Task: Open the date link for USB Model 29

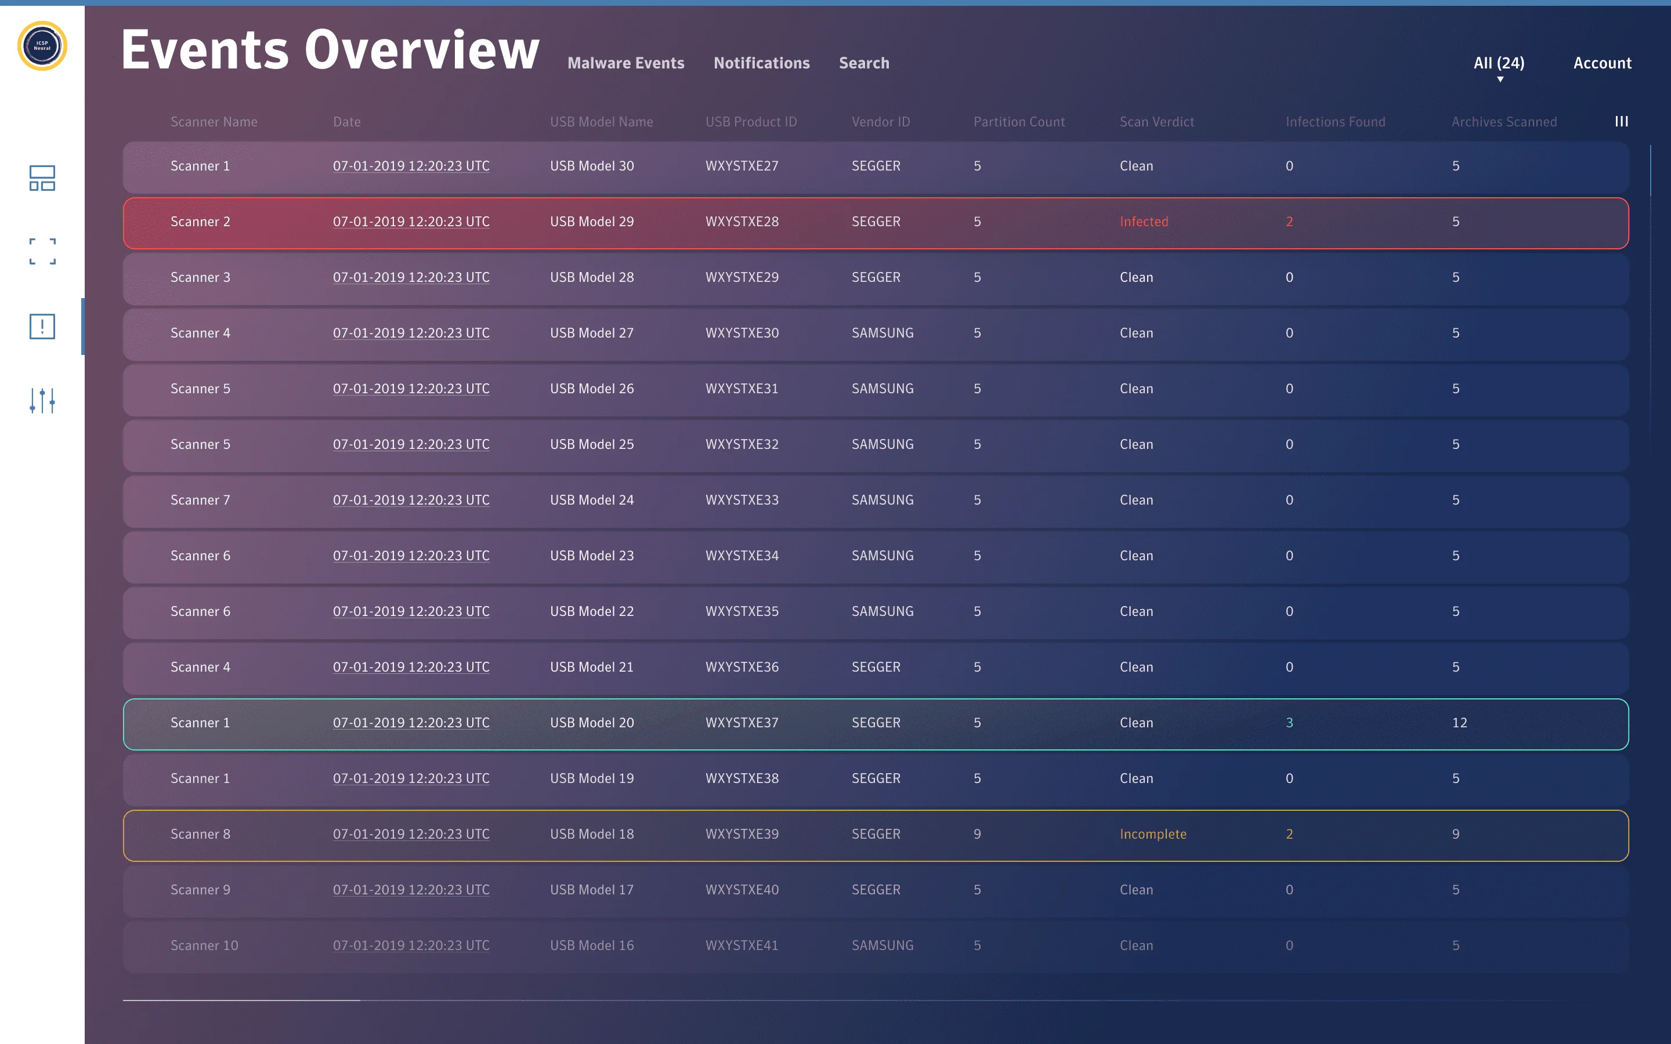Action: click(411, 222)
